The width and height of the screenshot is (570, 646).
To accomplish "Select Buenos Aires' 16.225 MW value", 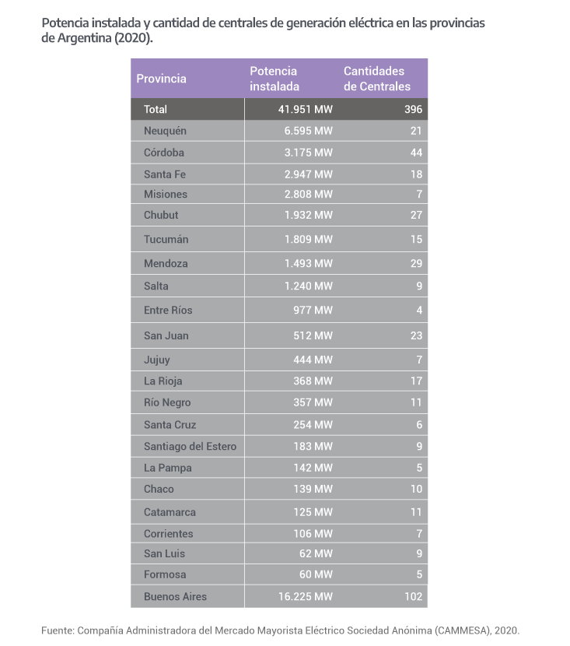I will pyautogui.click(x=306, y=597).
